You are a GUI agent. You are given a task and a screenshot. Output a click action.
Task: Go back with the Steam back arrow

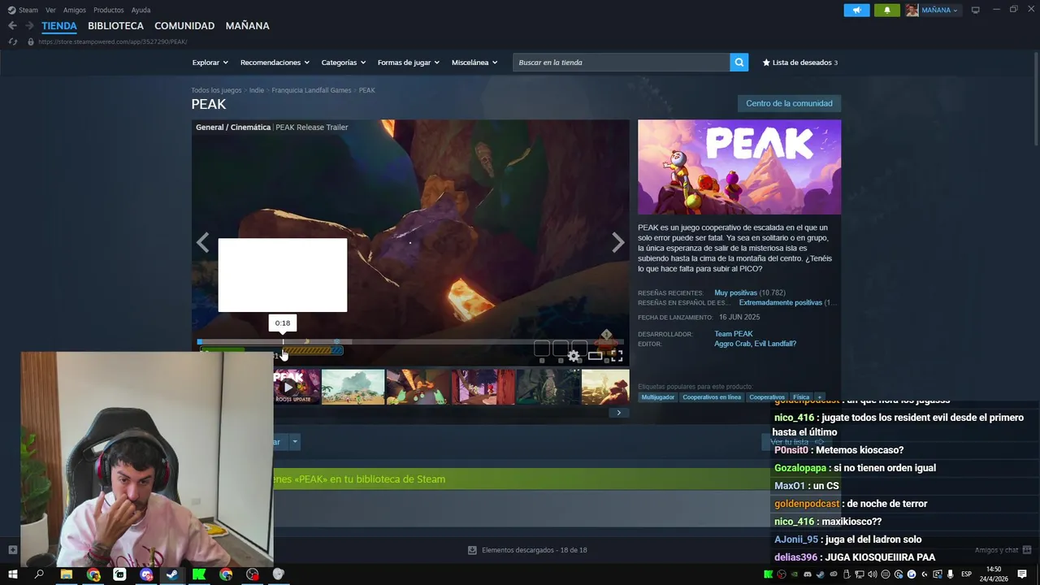[x=12, y=26]
